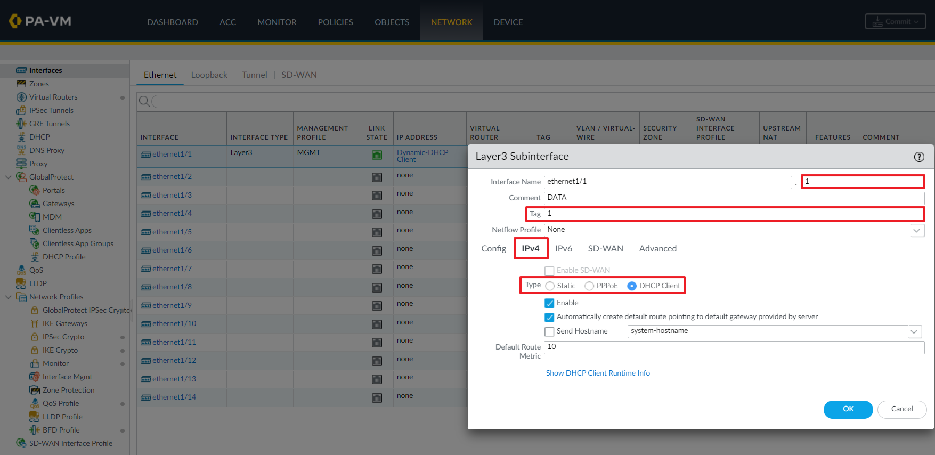Click link state icon for ethernet1/2
The width and height of the screenshot is (935, 455).
point(377,177)
